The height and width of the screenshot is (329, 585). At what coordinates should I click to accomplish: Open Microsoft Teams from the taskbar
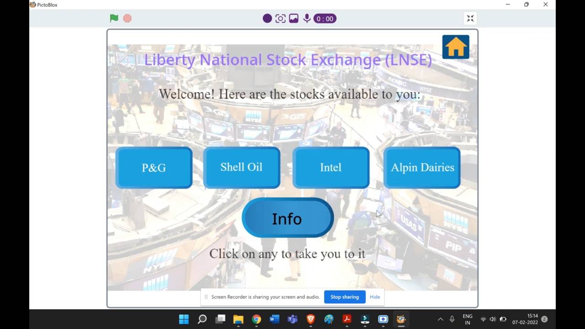pyautogui.click(x=292, y=319)
